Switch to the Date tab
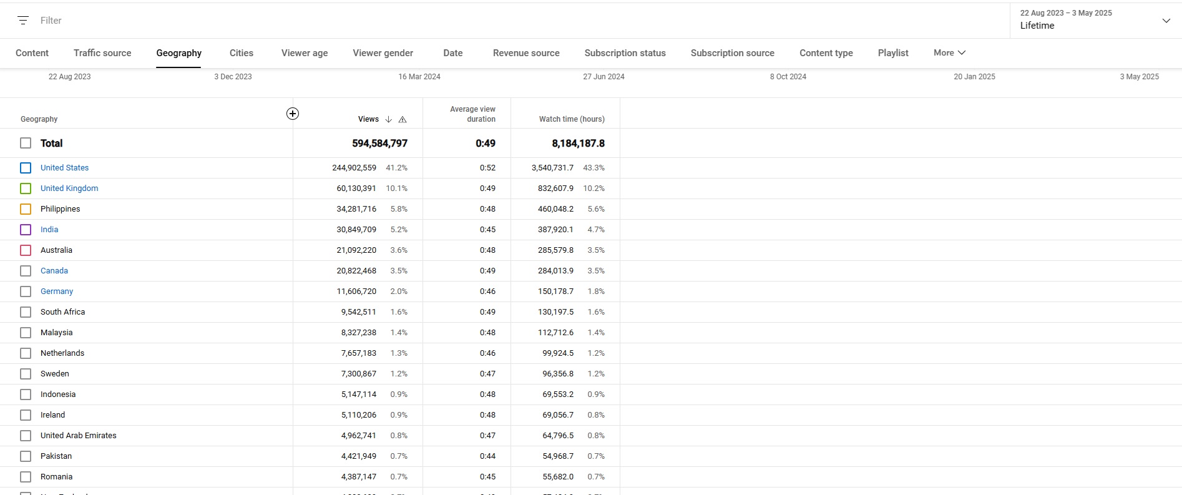The image size is (1182, 495). coord(453,53)
